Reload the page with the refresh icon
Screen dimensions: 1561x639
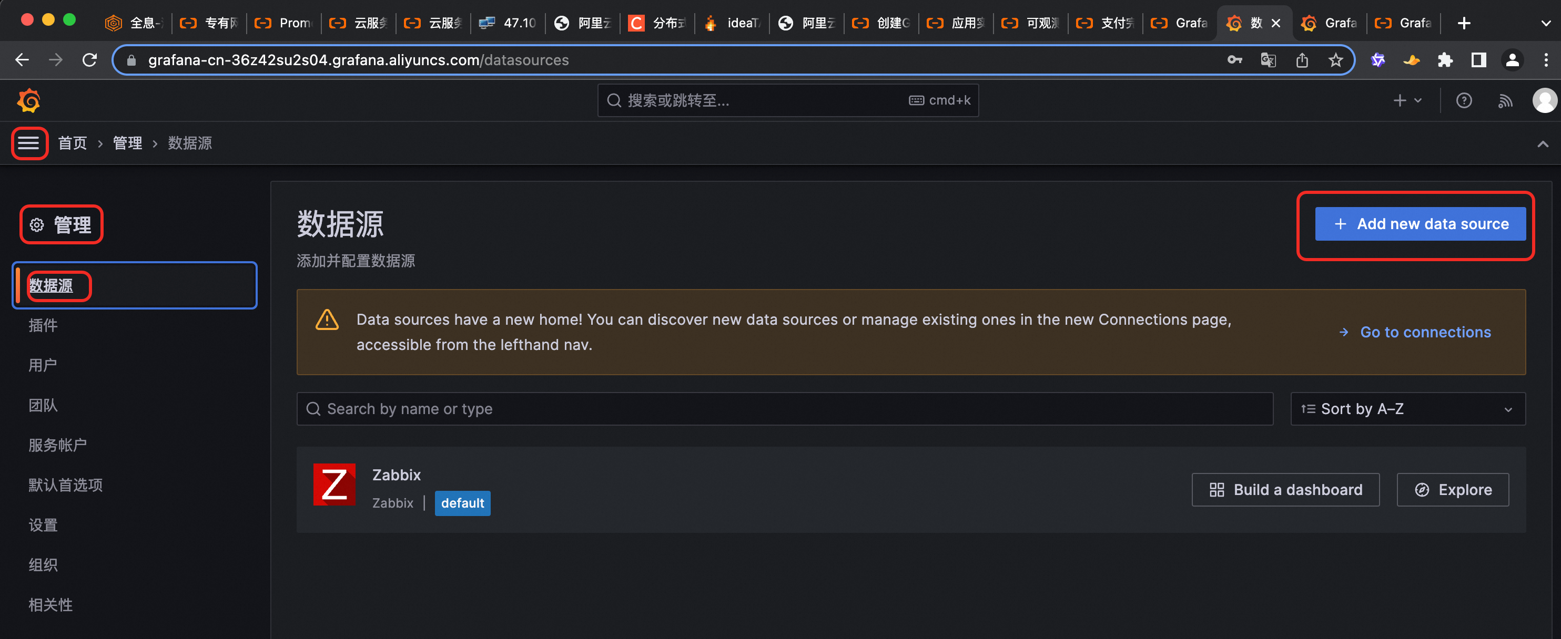tap(90, 60)
